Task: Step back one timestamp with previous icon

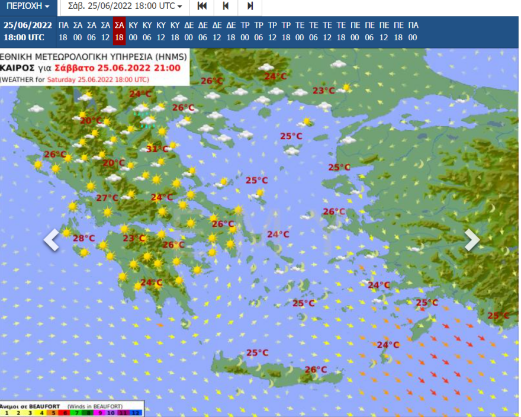Action: [x=226, y=7]
